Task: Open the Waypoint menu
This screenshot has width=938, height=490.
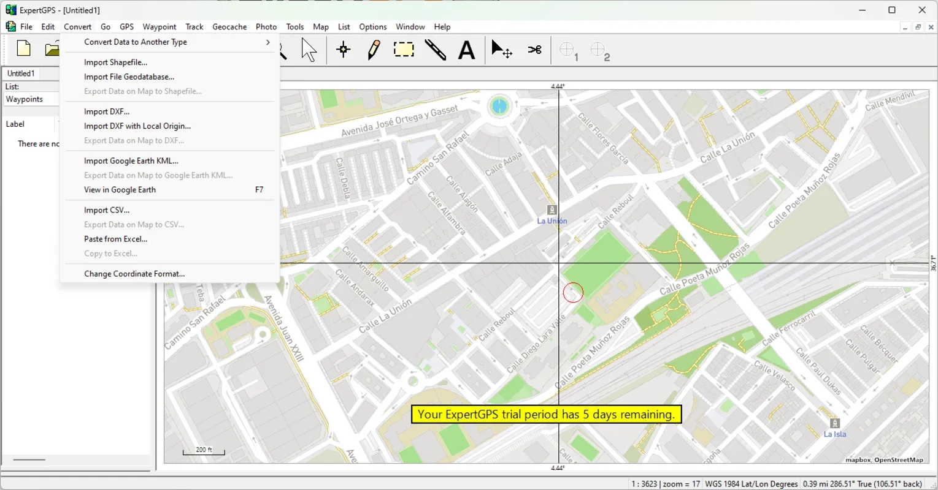Action: 160,27
